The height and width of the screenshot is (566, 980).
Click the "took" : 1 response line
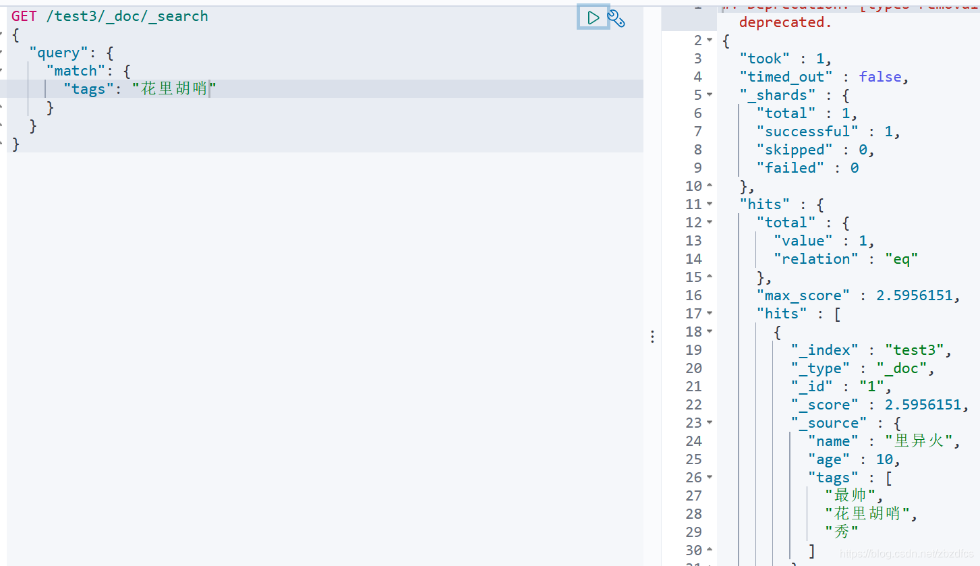point(786,59)
